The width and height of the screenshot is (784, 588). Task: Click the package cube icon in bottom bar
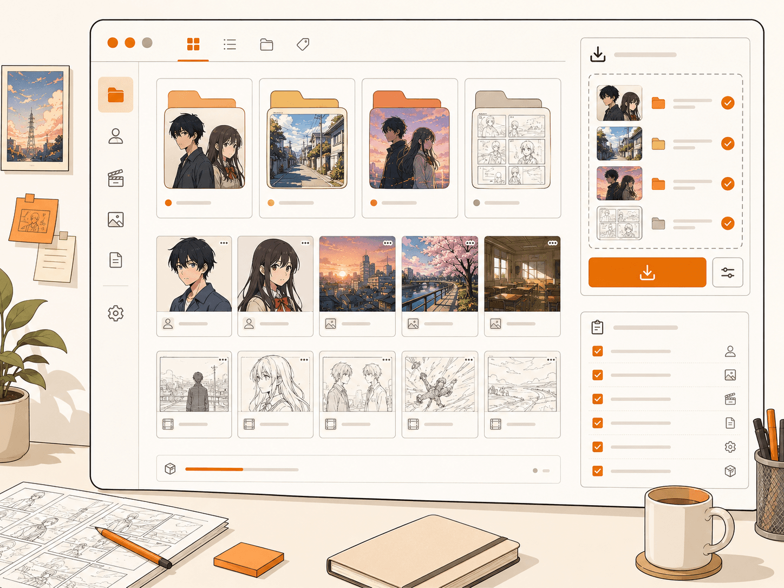pyautogui.click(x=170, y=468)
